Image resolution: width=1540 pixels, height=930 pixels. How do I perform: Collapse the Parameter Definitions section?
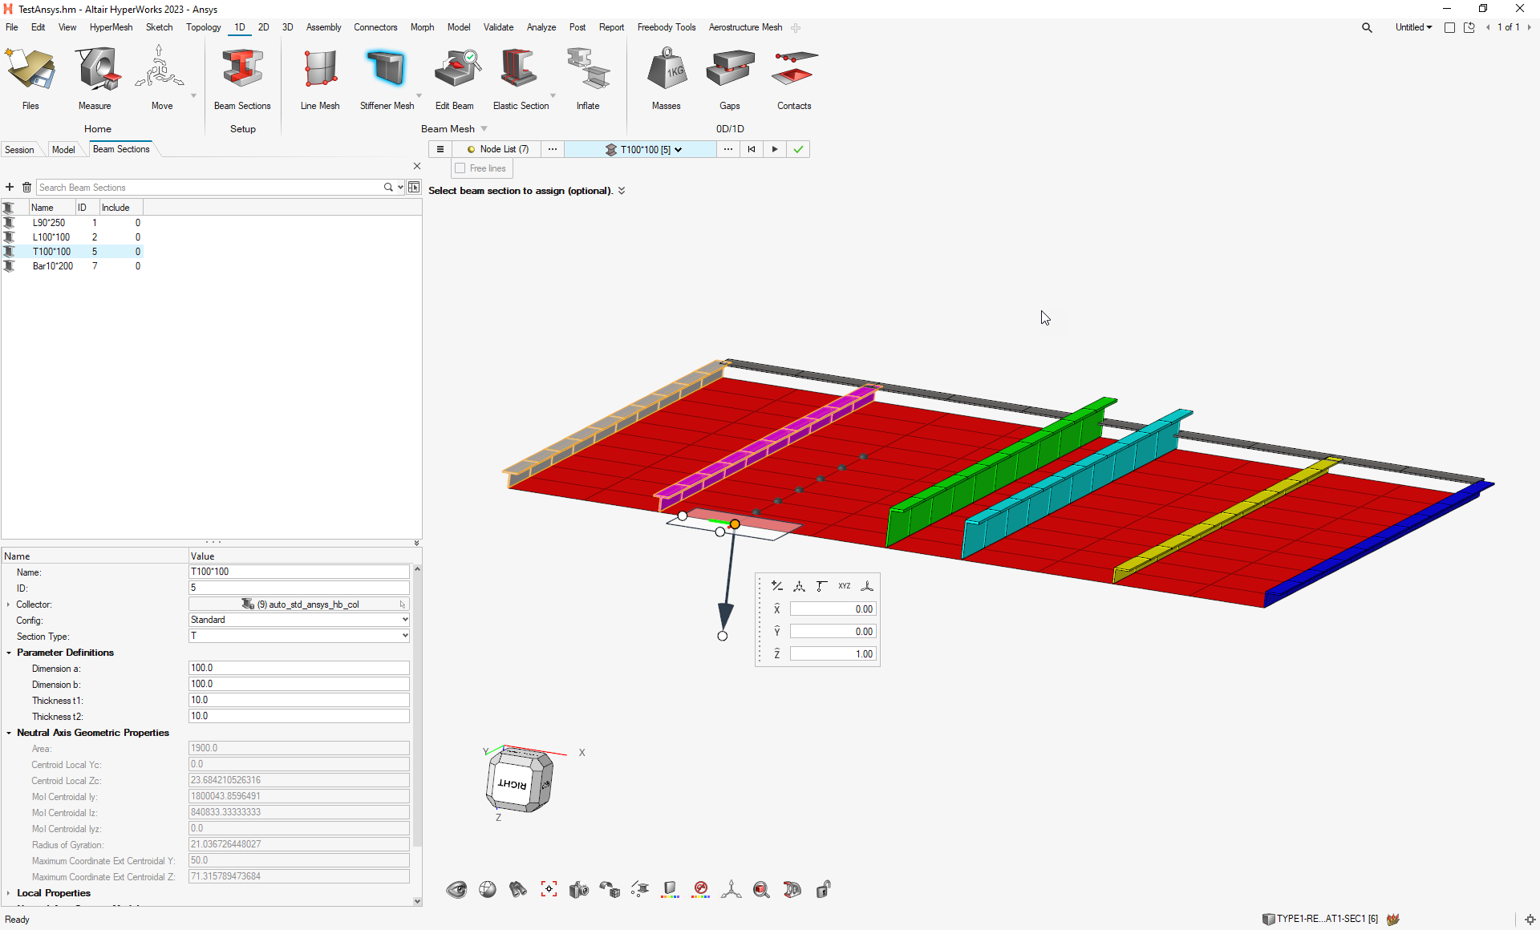point(9,653)
